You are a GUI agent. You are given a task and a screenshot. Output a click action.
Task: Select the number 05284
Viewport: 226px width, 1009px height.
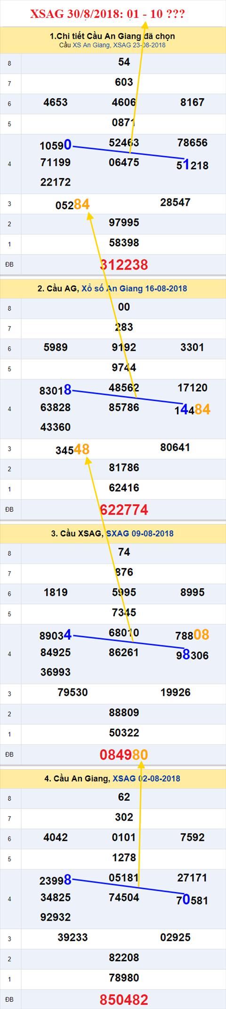point(73,204)
